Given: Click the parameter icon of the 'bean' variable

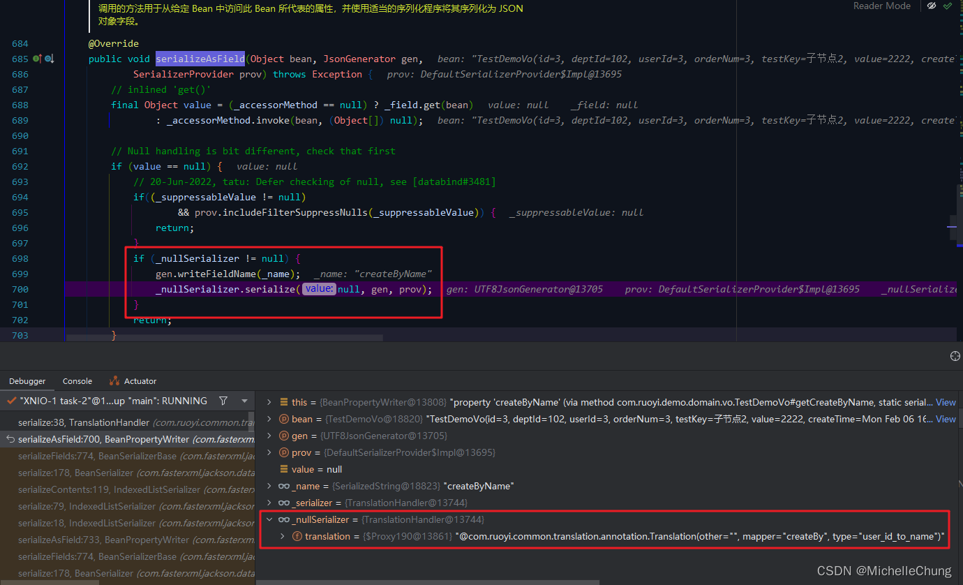Looking at the screenshot, I should [x=284, y=419].
